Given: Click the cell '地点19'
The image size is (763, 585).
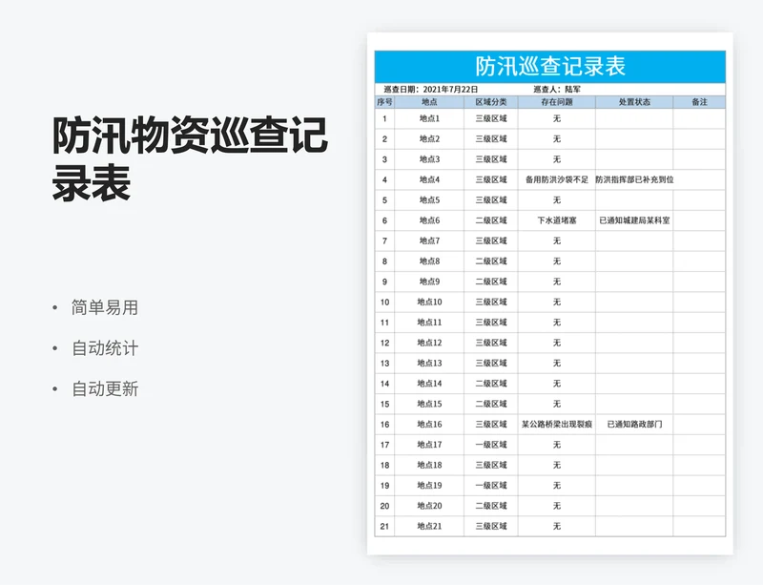Looking at the screenshot, I should pos(429,486).
